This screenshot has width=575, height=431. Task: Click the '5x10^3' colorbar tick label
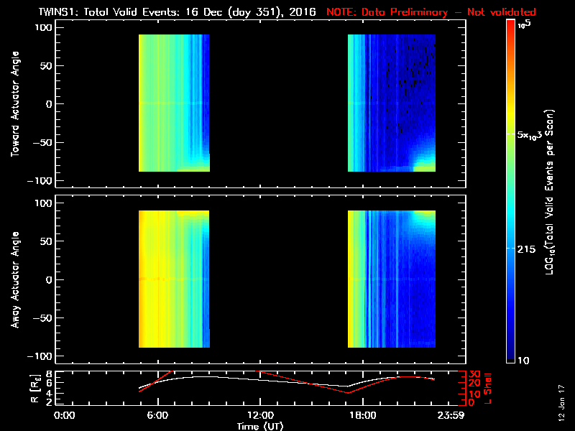coord(533,136)
